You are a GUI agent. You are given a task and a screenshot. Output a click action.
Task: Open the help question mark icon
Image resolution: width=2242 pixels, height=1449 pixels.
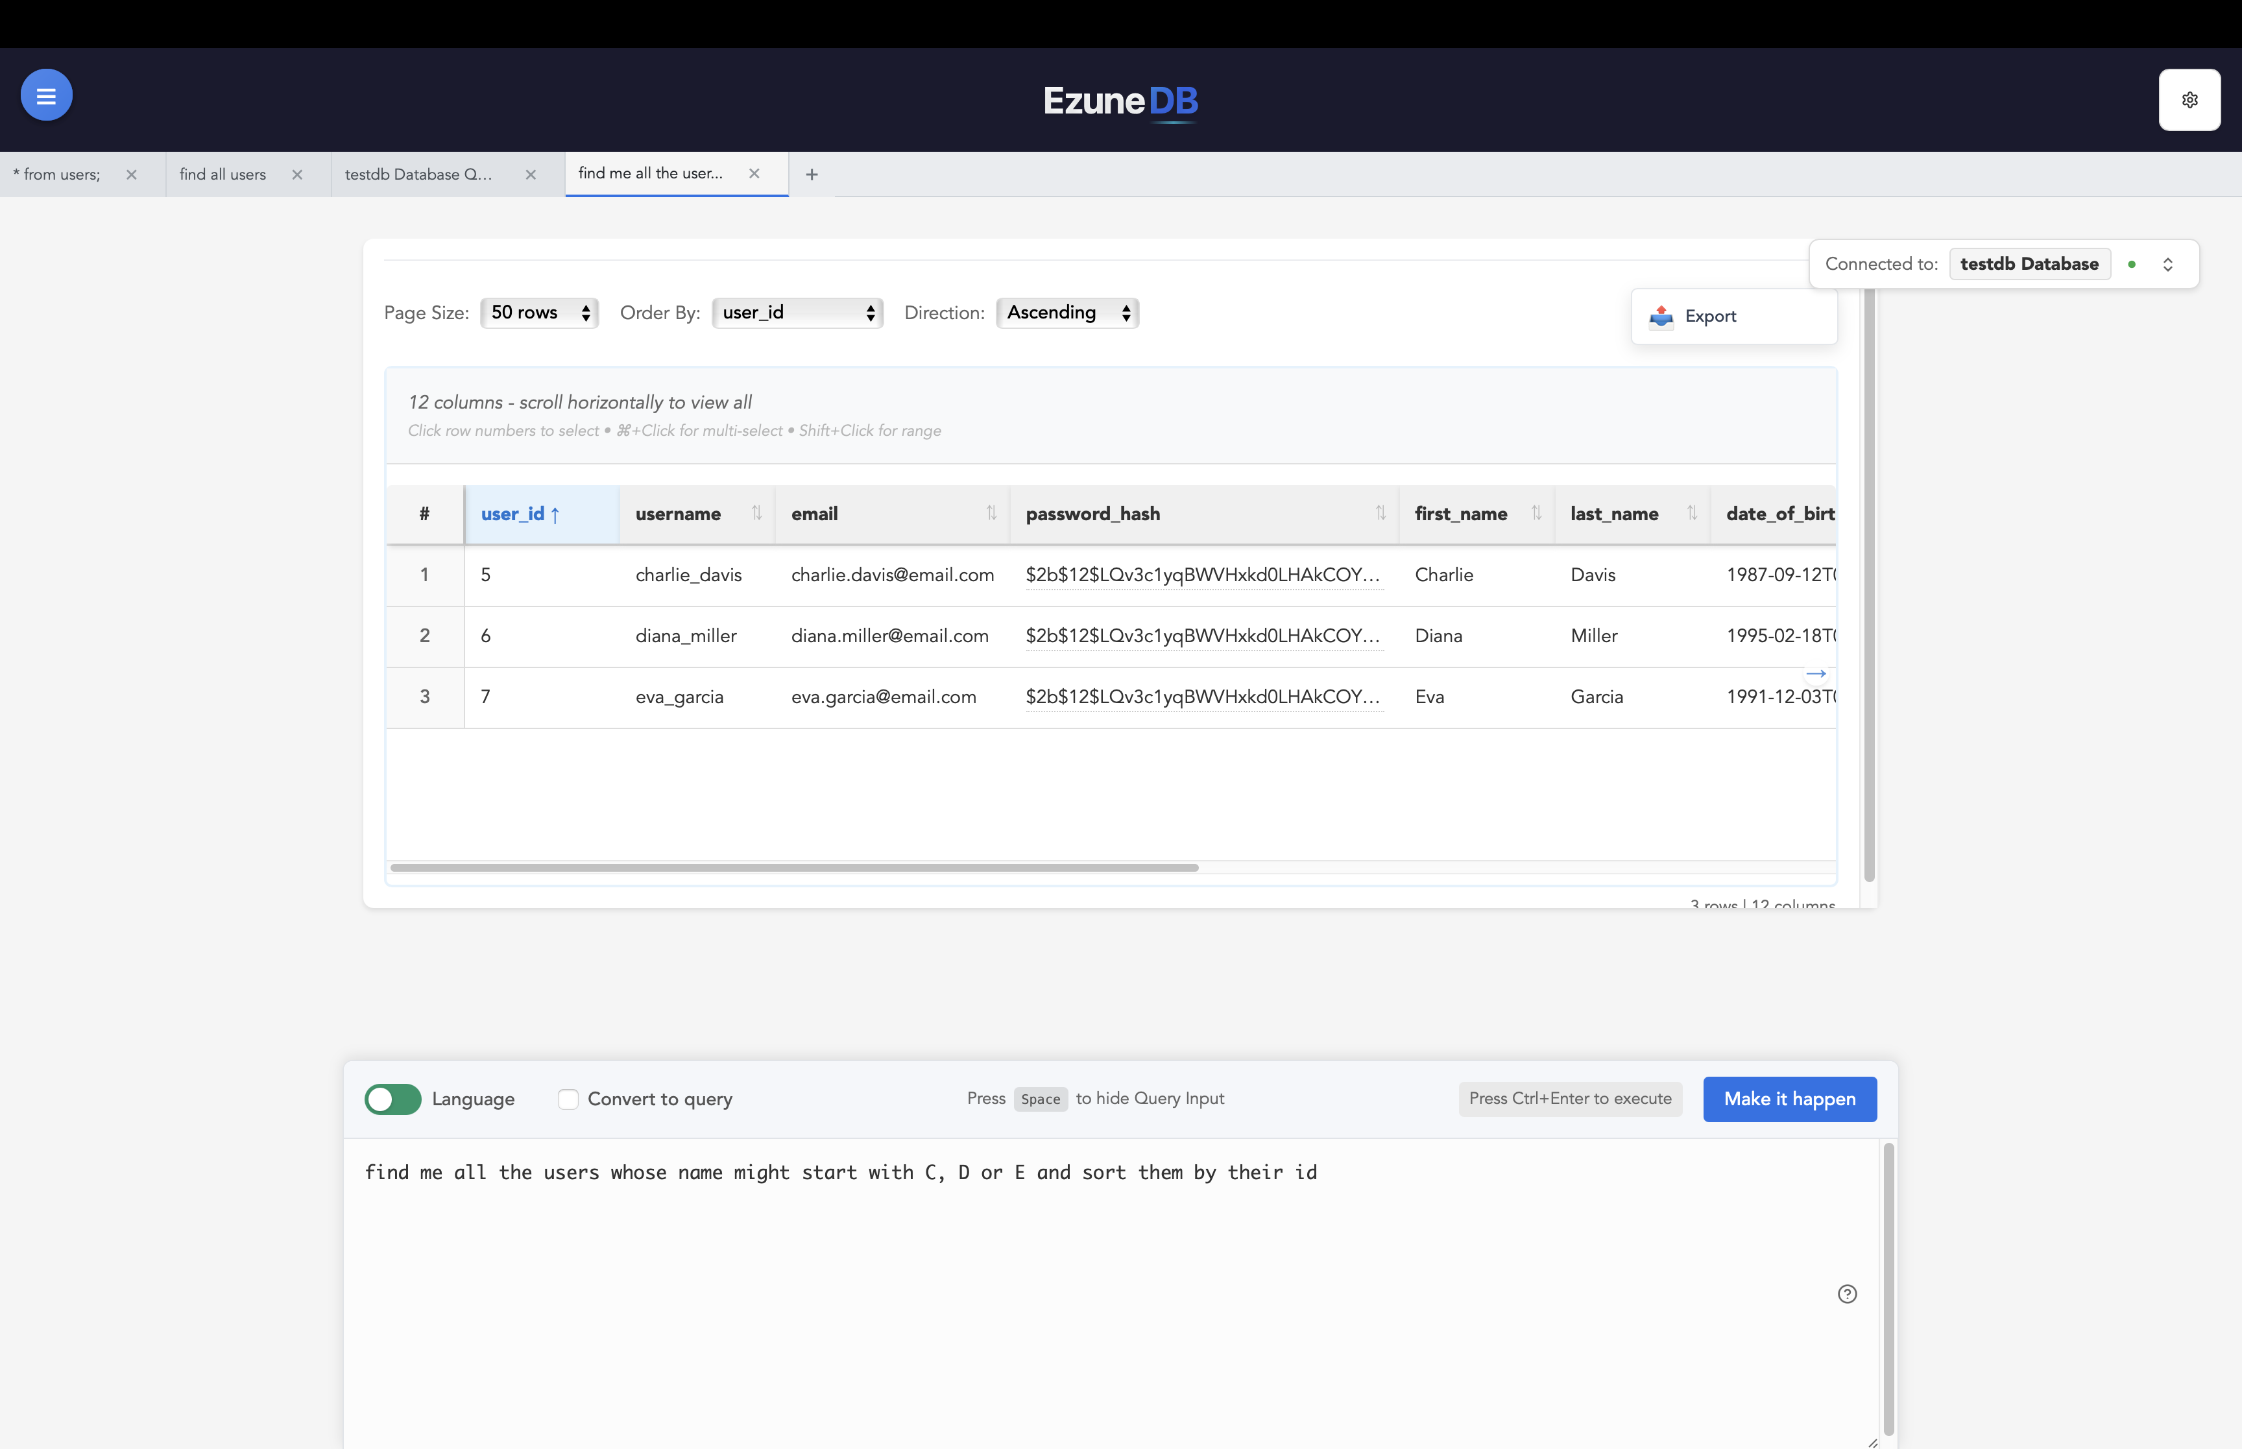point(1847,1294)
